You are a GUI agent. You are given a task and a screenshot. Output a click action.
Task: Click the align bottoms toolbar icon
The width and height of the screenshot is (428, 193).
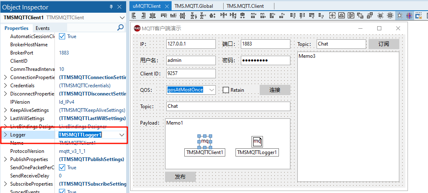tap(173, 16)
